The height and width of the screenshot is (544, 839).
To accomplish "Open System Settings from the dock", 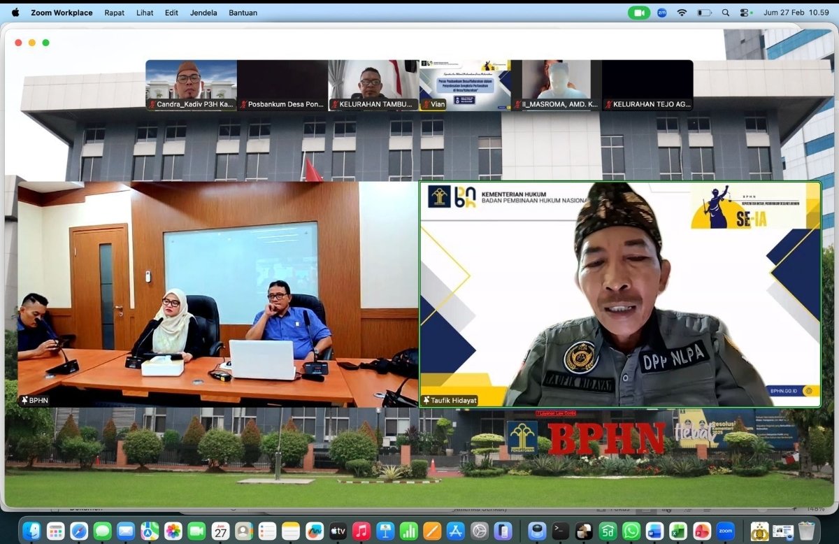I will click(x=480, y=531).
